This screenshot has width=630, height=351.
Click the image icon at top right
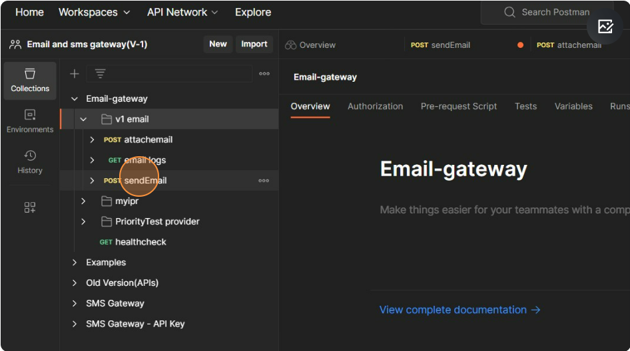tap(605, 27)
